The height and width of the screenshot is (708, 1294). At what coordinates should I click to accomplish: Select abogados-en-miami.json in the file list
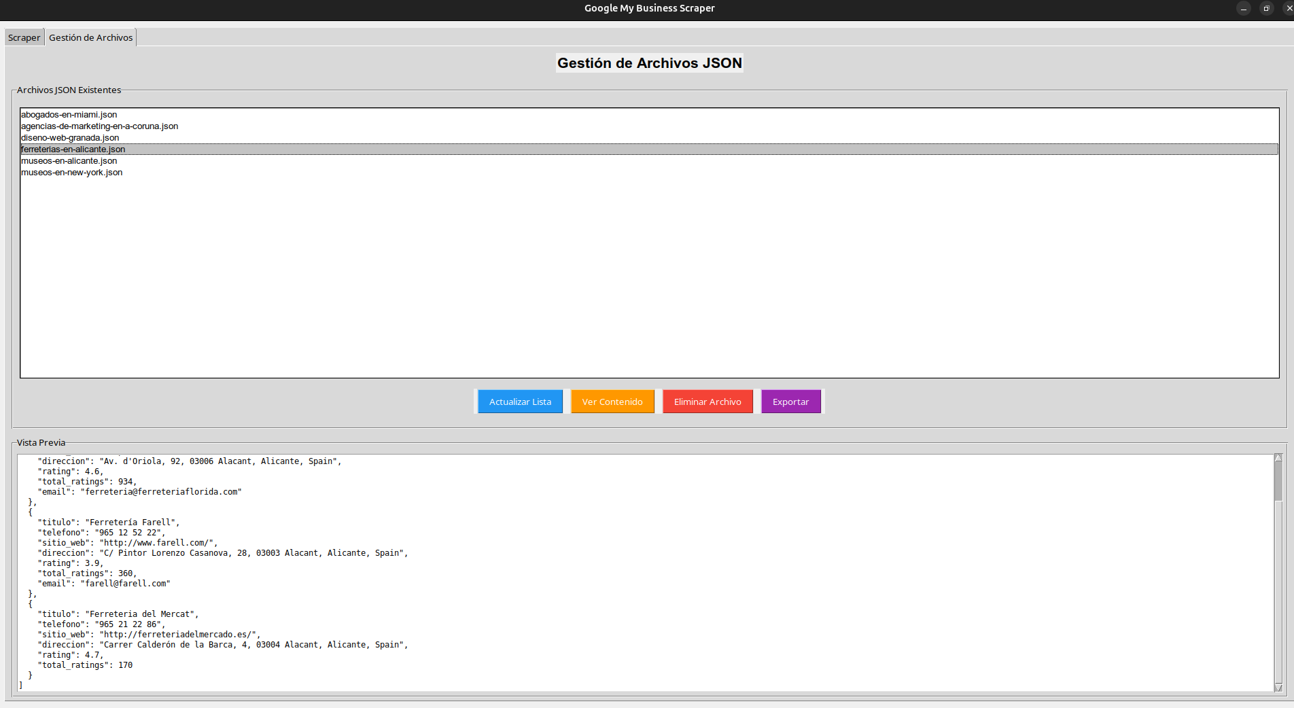[69, 115]
